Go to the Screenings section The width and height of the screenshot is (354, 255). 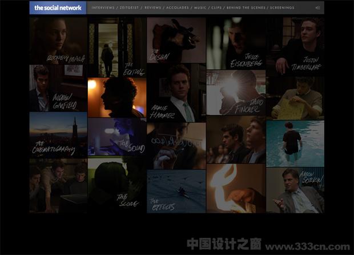282,7
